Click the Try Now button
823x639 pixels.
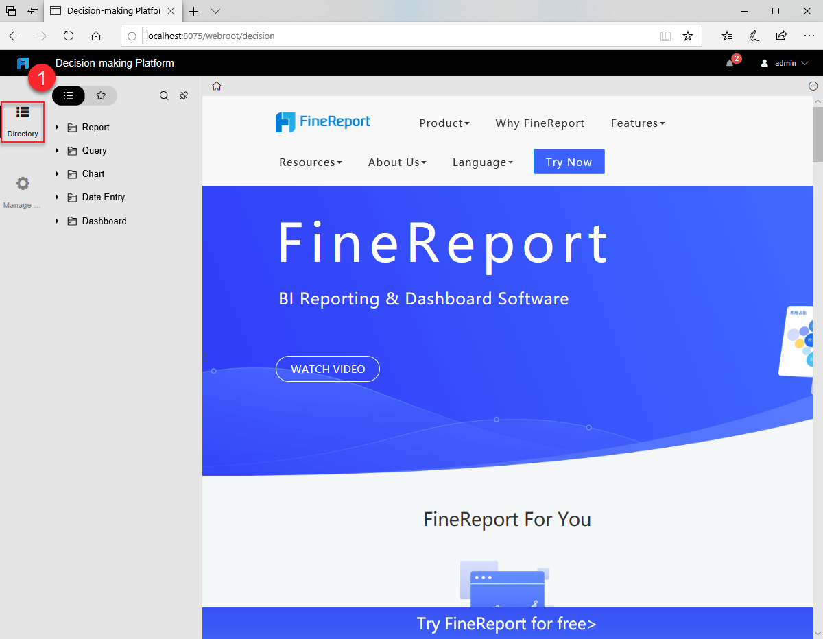point(569,161)
